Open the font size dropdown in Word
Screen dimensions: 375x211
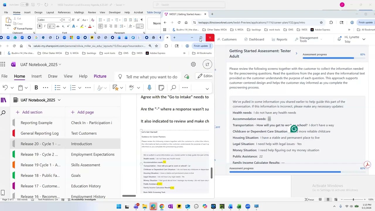[69, 20]
